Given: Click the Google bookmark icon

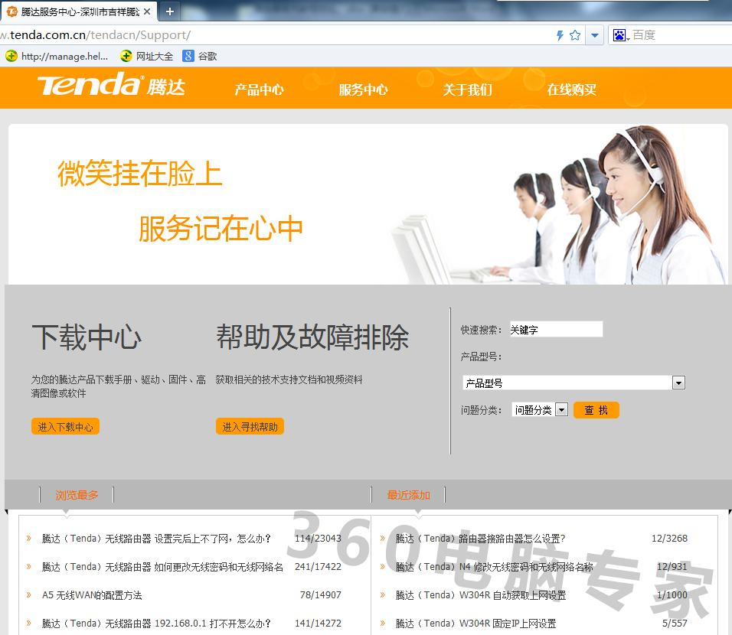Looking at the screenshot, I should pos(188,57).
